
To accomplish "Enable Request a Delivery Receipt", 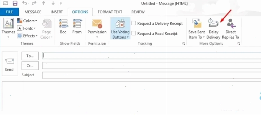I will coord(157,23).
